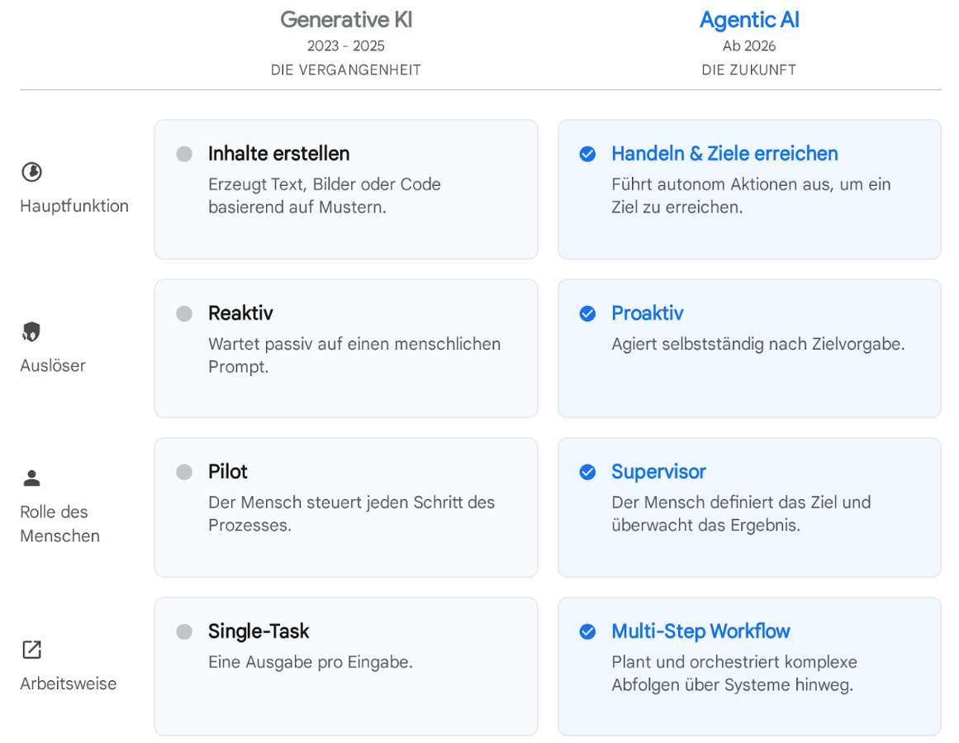Click the blue checkmark next to Multi-Step Workflow

[587, 631]
